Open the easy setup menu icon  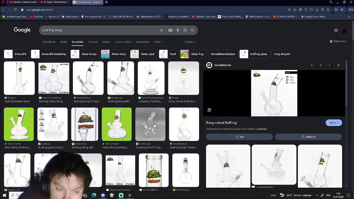pyautogui.click(x=322, y=10)
